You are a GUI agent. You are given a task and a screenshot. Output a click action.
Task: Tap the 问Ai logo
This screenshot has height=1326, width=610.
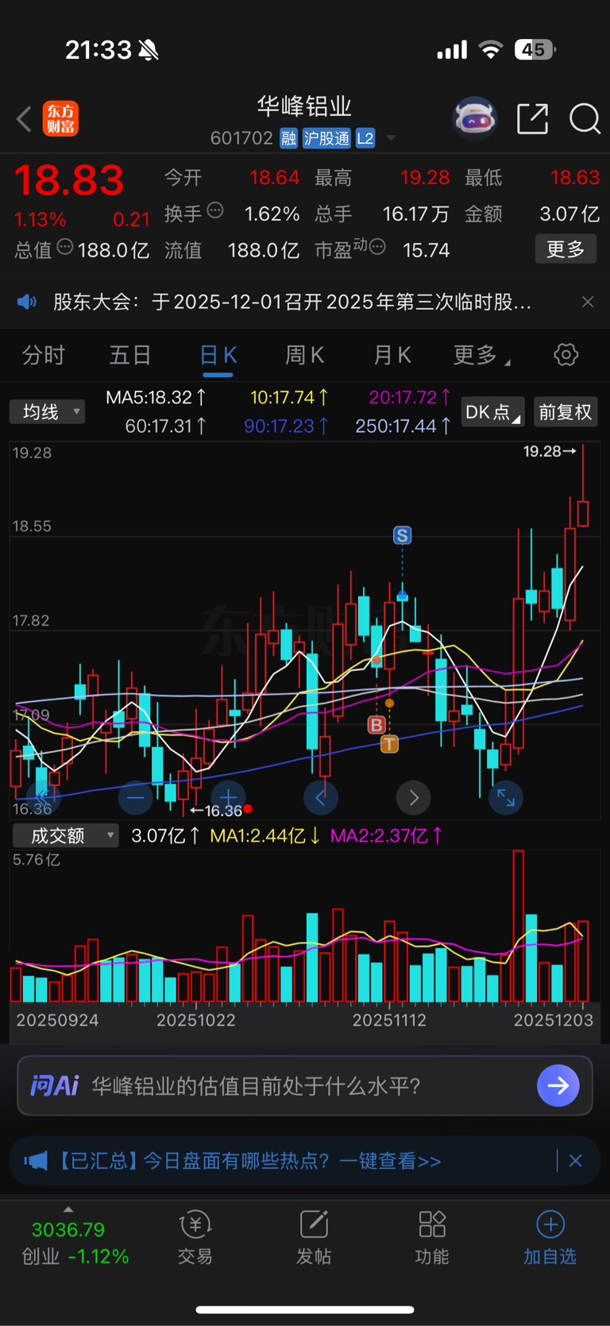pos(54,1085)
